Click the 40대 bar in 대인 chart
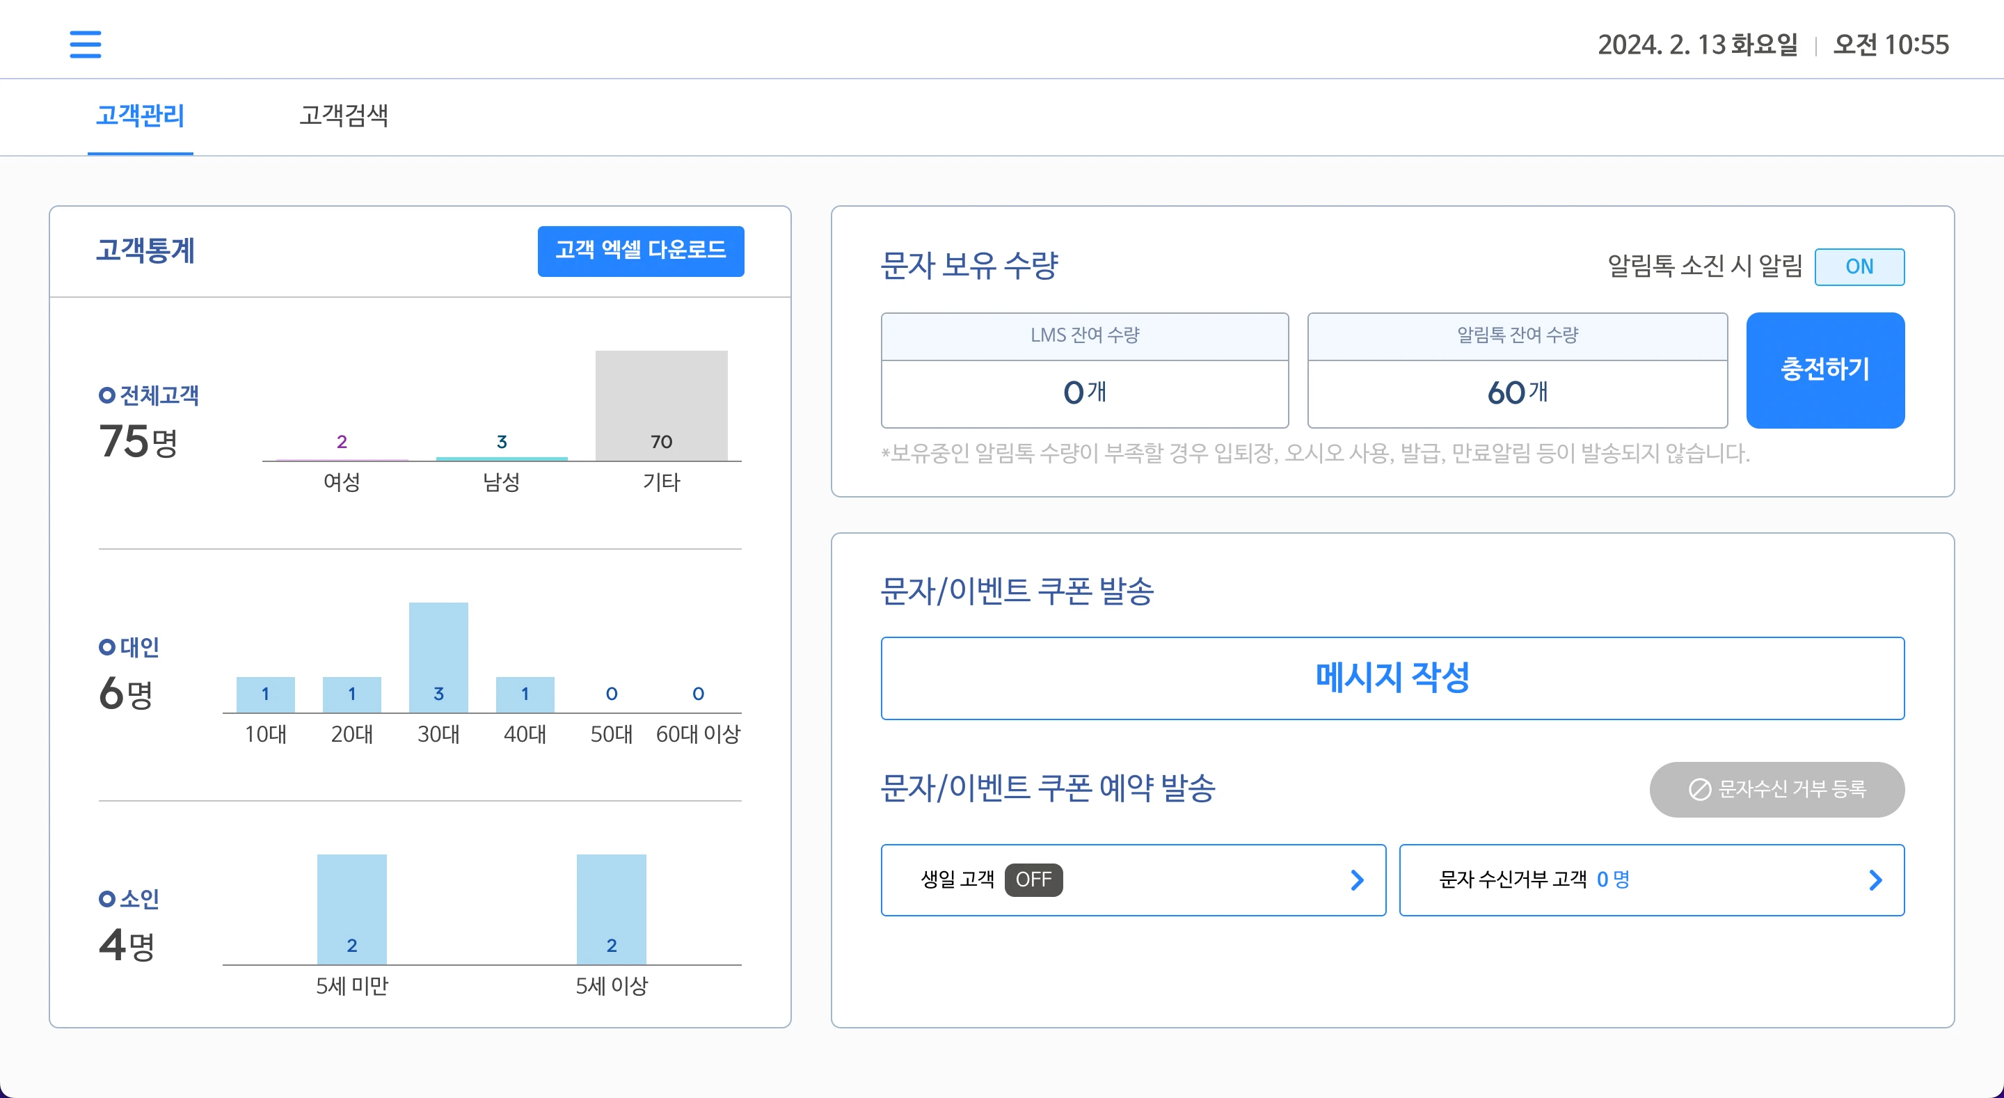Viewport: 2004px width, 1098px height. click(x=525, y=694)
